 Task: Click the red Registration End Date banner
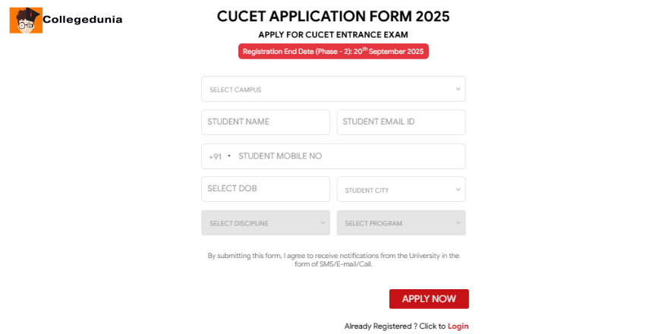click(333, 51)
